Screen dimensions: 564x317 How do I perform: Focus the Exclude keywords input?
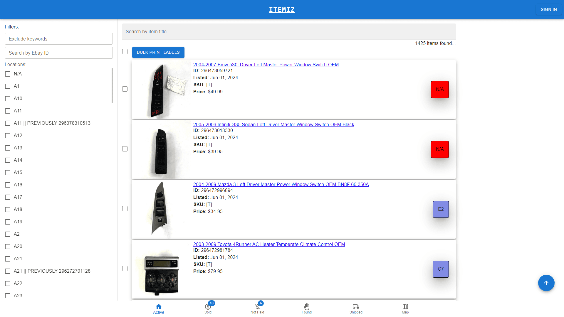click(x=59, y=39)
